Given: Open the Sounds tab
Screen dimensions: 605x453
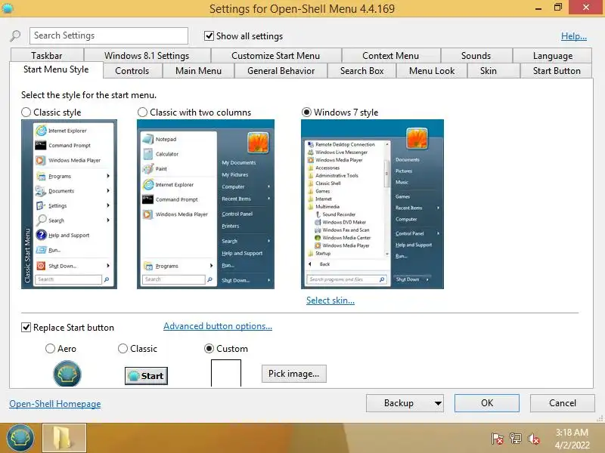Looking at the screenshot, I should point(476,55).
